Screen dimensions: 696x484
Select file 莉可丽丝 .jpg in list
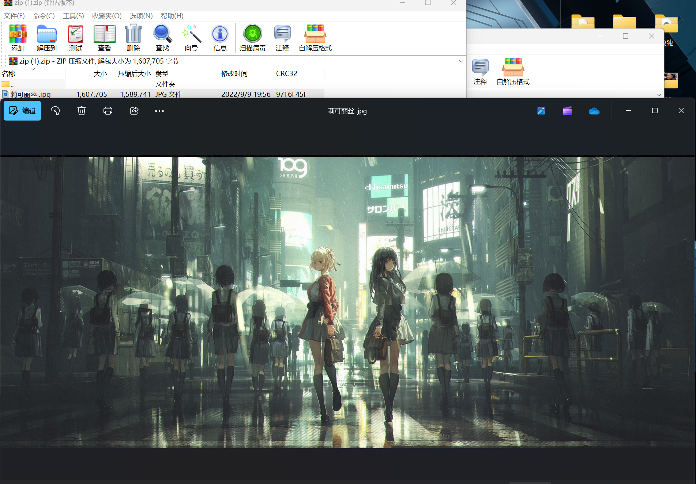pyautogui.click(x=31, y=94)
